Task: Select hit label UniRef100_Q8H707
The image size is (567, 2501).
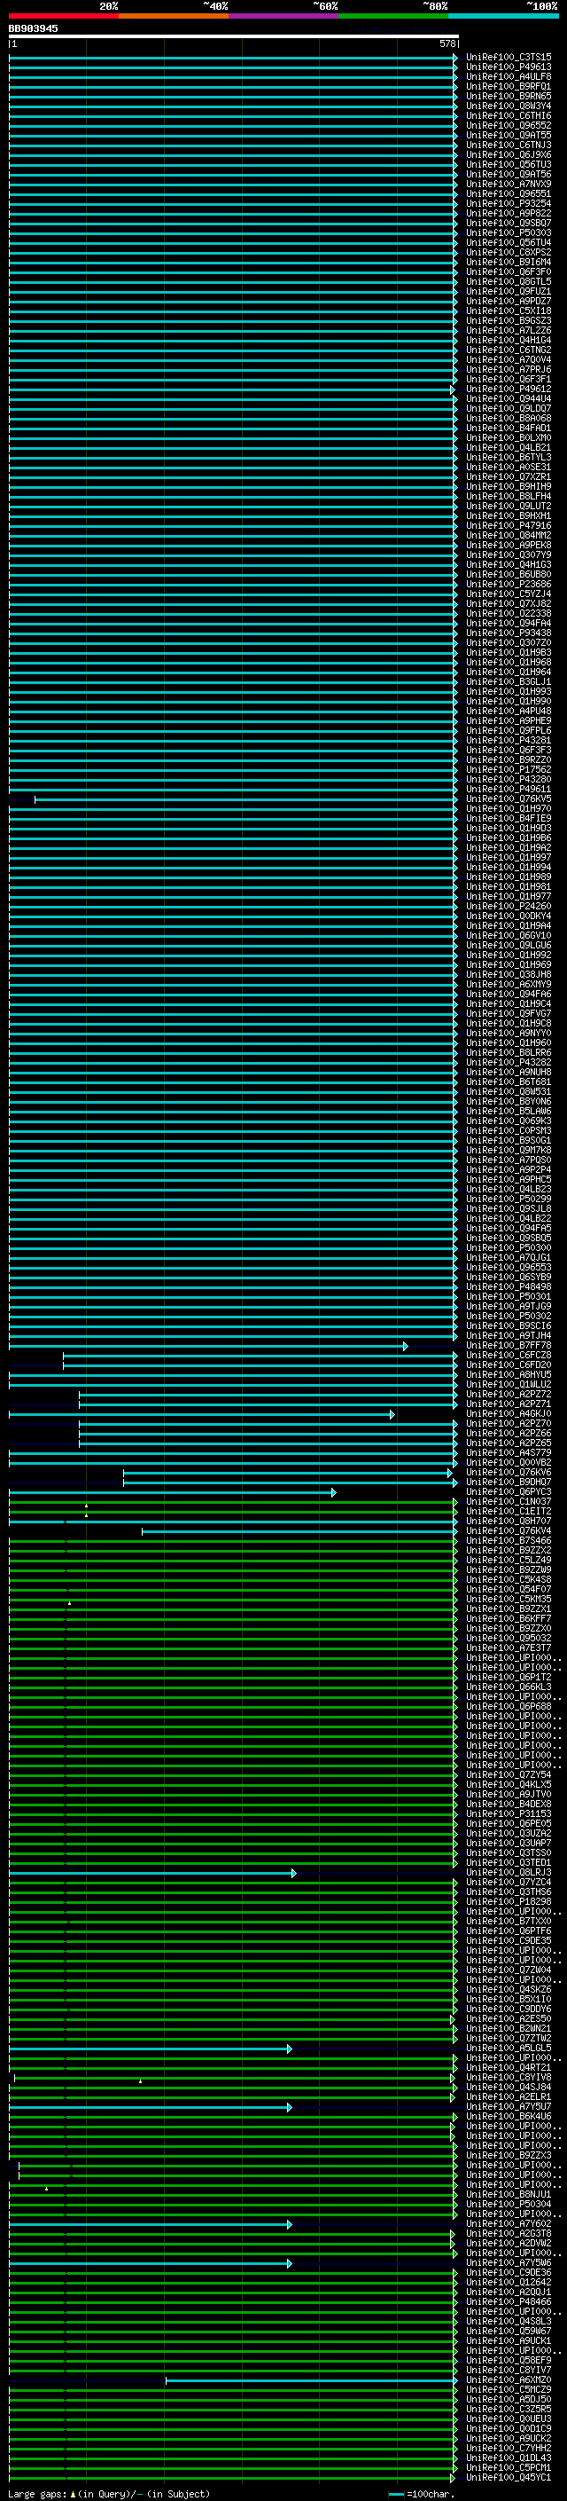Action: (509, 1522)
